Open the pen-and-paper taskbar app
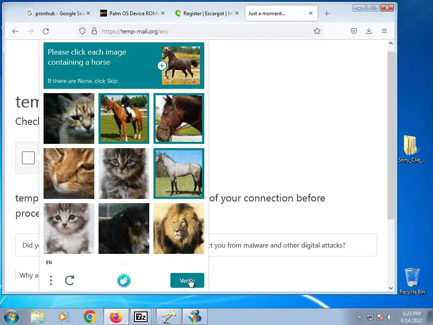 (168, 317)
